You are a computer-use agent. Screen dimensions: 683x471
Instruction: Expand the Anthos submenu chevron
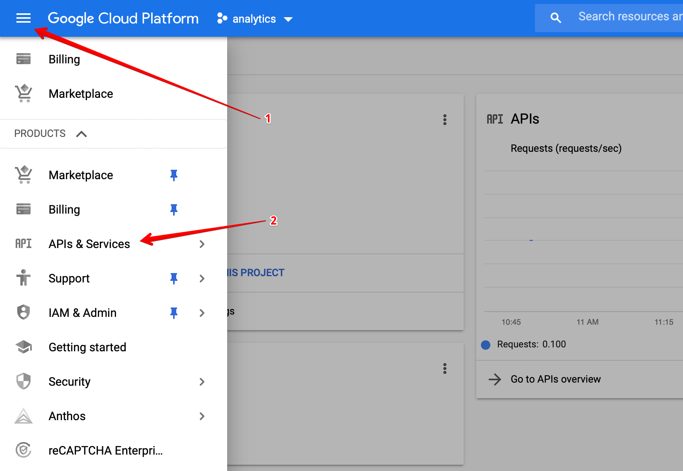click(x=202, y=416)
